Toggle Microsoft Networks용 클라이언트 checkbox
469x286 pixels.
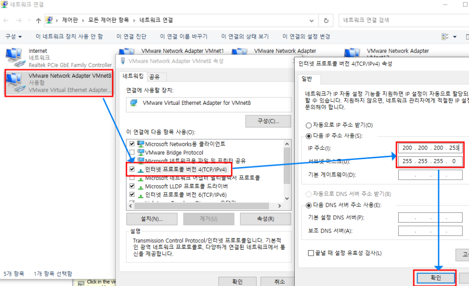(132, 144)
